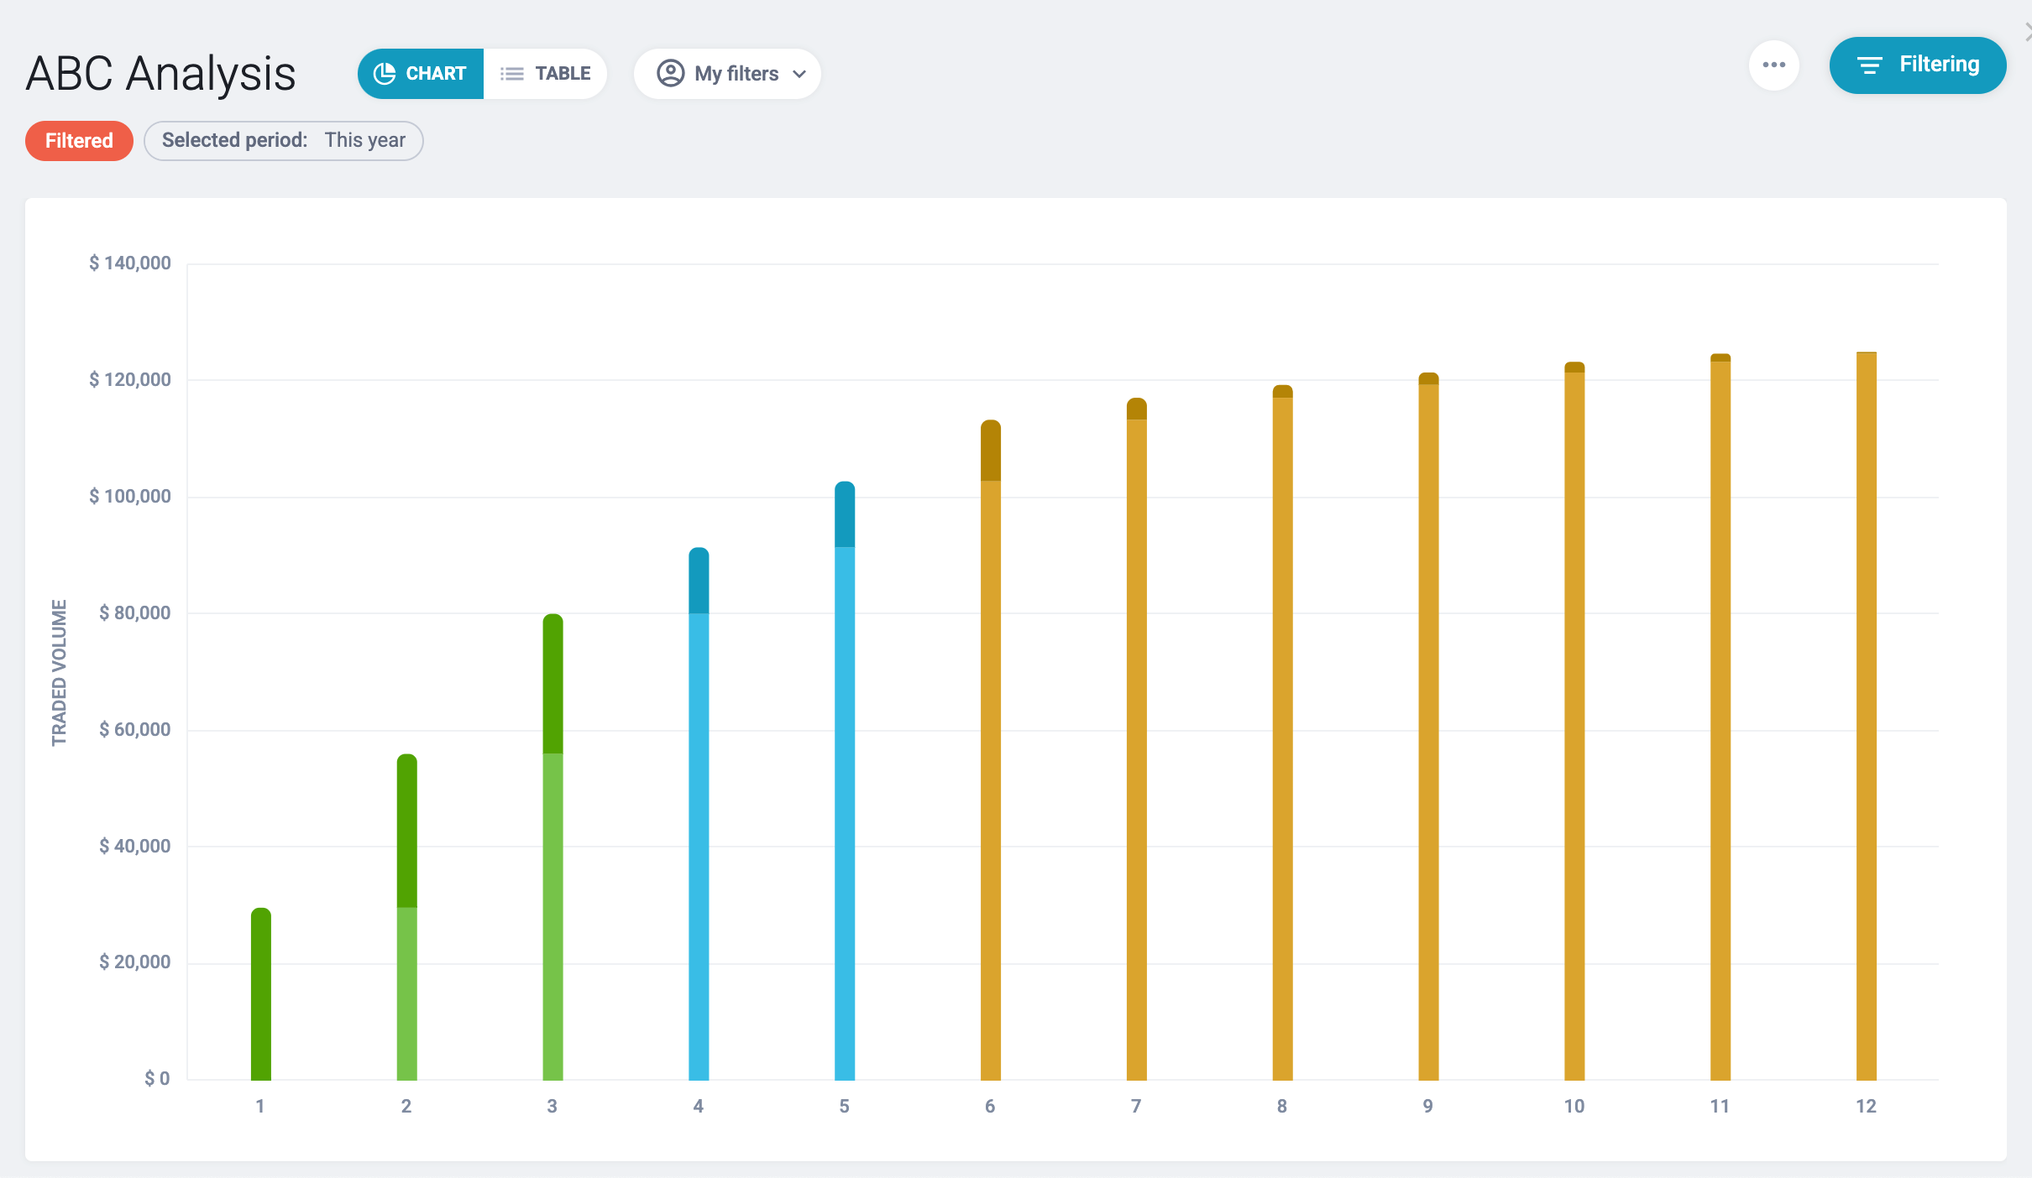
Task: Click the user avatar icon in My filters
Action: point(669,73)
